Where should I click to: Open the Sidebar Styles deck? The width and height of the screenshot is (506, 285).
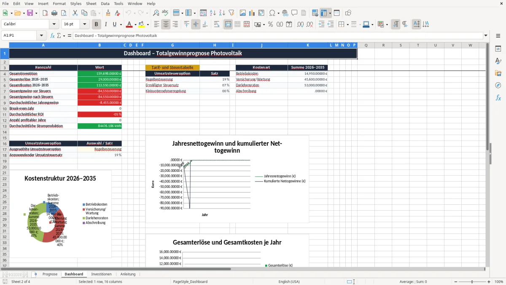click(x=498, y=61)
